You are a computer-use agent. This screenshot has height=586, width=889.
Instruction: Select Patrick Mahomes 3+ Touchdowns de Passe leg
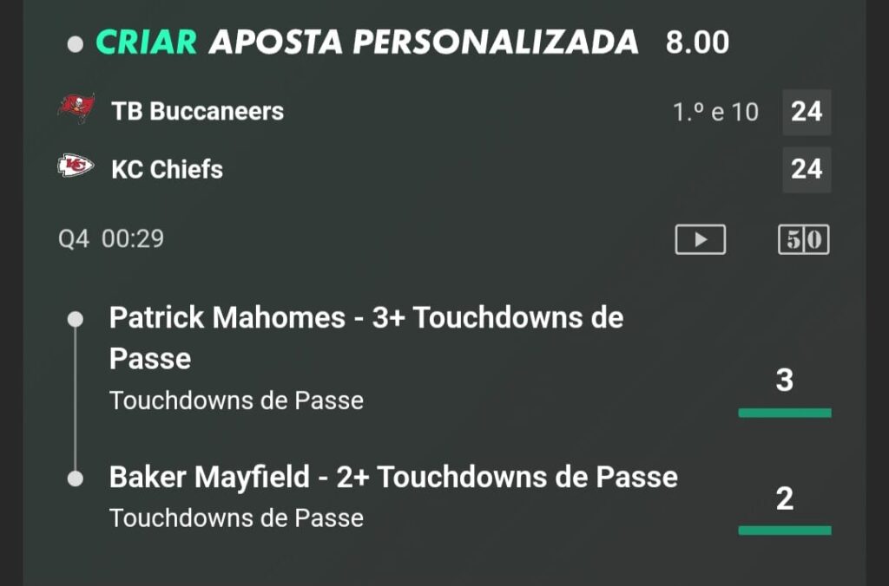point(366,337)
